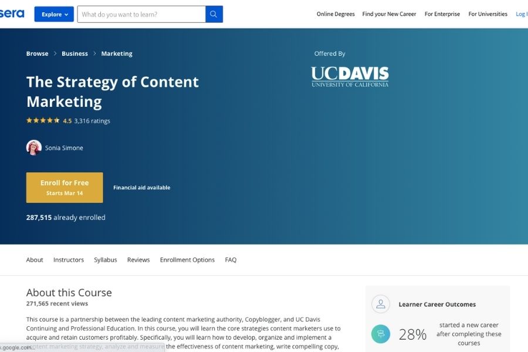
Task: Open instructor Sonia Simone's name link
Action: [64, 148]
